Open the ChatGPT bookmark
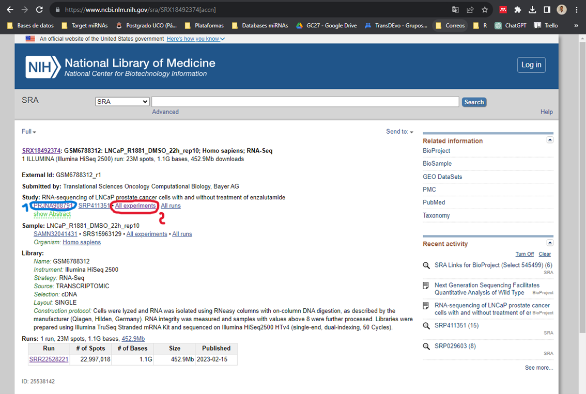The width and height of the screenshot is (586, 394). click(511, 25)
